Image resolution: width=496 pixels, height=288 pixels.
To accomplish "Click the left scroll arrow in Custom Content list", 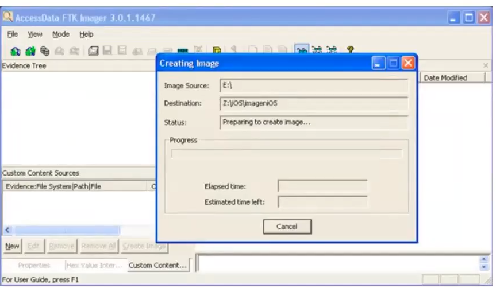I will [x=7, y=230].
